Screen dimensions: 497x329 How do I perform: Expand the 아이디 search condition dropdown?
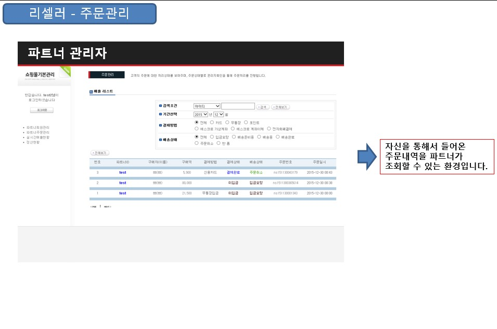coord(207,106)
